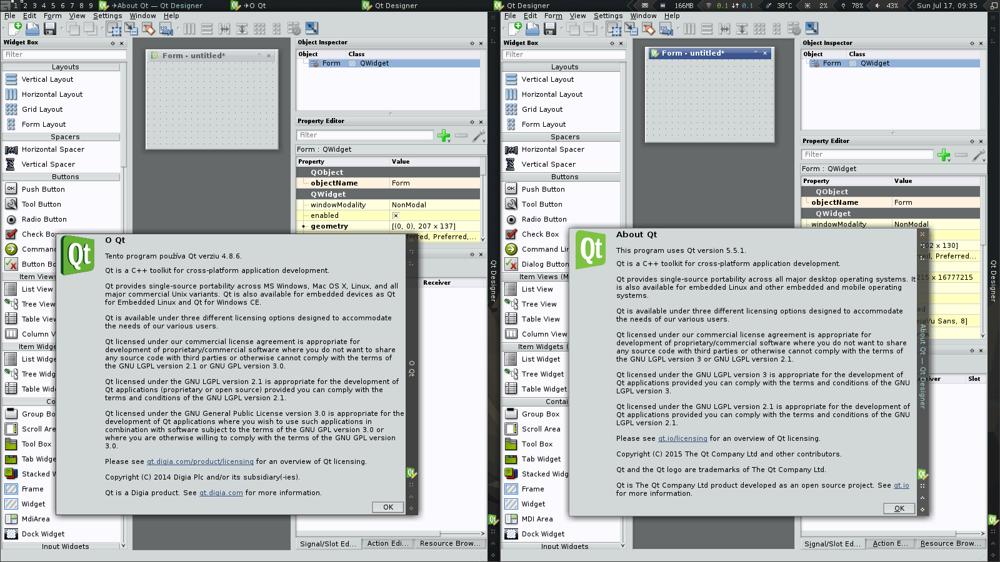The width and height of the screenshot is (1000, 562).
Task: Click Filter field in right Widget Box
Action: [564, 54]
